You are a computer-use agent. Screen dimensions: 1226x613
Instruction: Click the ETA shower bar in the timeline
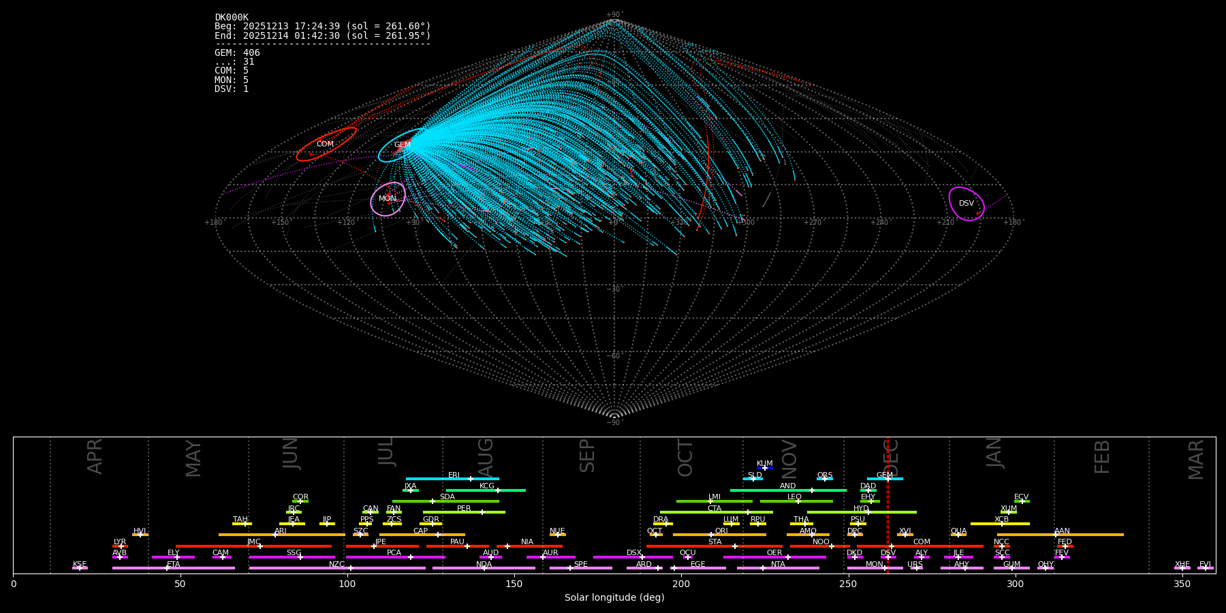click(174, 568)
